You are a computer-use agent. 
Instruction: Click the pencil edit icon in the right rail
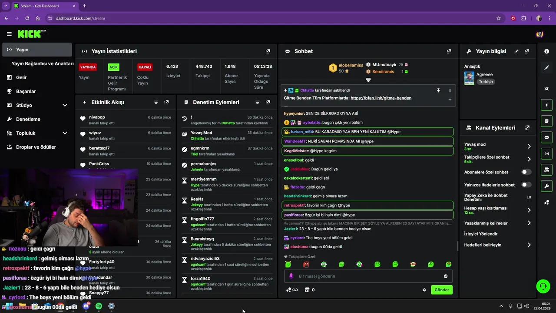(547, 67)
